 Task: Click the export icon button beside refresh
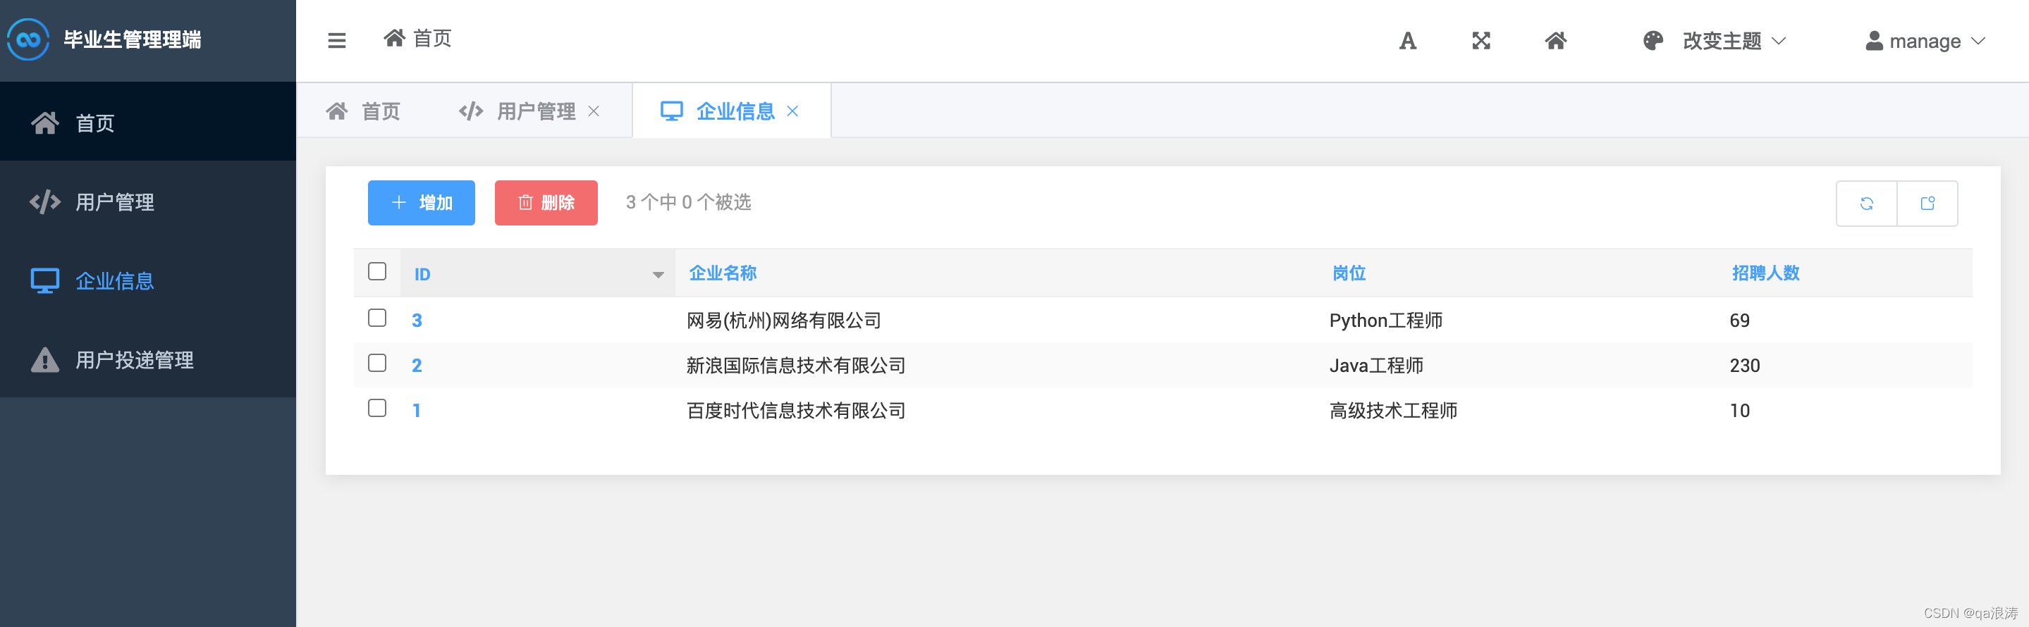(x=1927, y=204)
